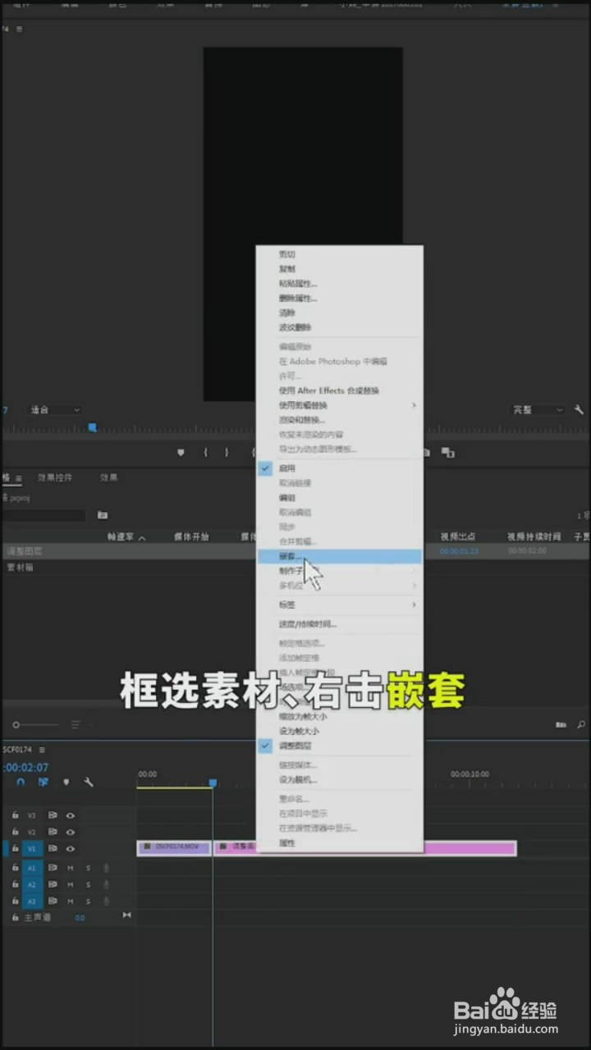Toggle sync lock on the V2 track

tap(52, 832)
